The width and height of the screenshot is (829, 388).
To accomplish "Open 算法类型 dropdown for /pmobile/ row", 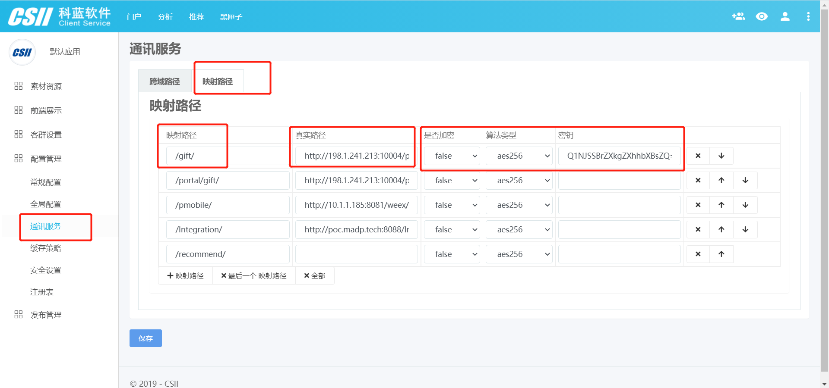I will pyautogui.click(x=519, y=205).
